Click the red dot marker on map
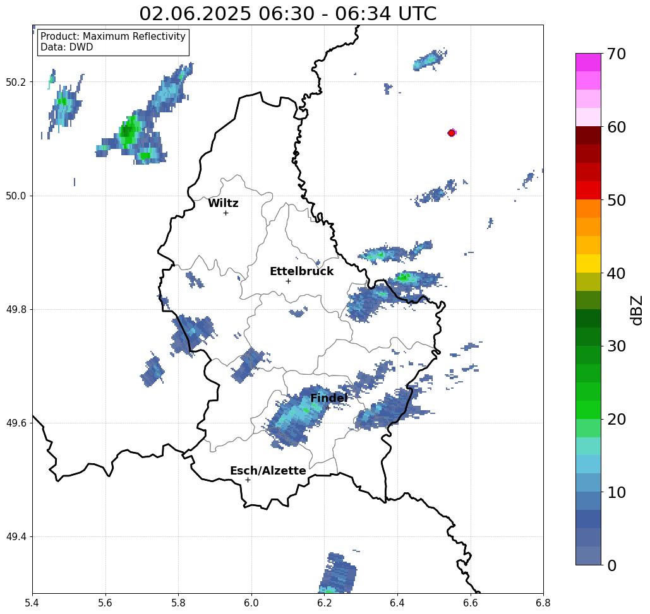This screenshot has height=614, width=650. tap(452, 133)
